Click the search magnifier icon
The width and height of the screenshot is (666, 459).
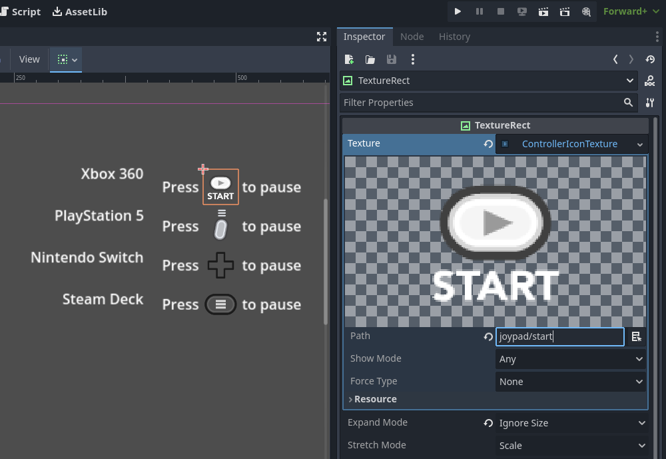[628, 102]
